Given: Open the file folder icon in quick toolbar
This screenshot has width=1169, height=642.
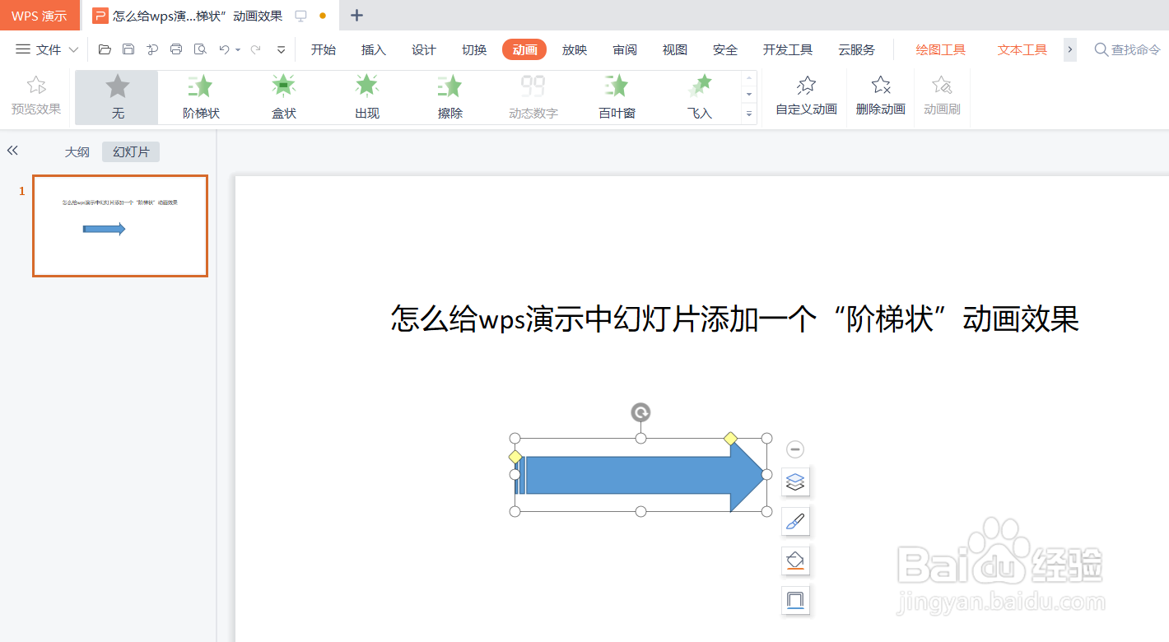Looking at the screenshot, I should pyautogui.click(x=105, y=49).
